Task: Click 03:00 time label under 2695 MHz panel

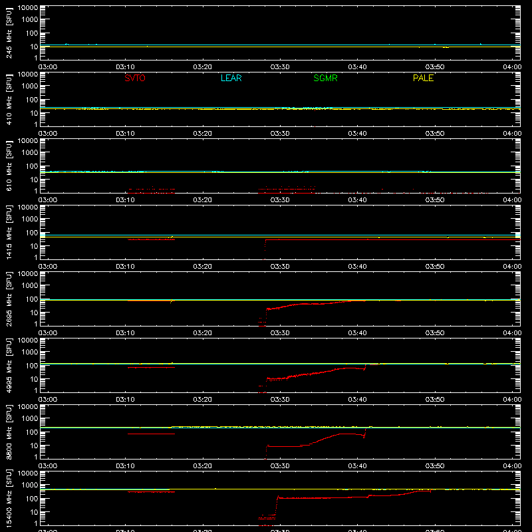Action: tap(48, 333)
